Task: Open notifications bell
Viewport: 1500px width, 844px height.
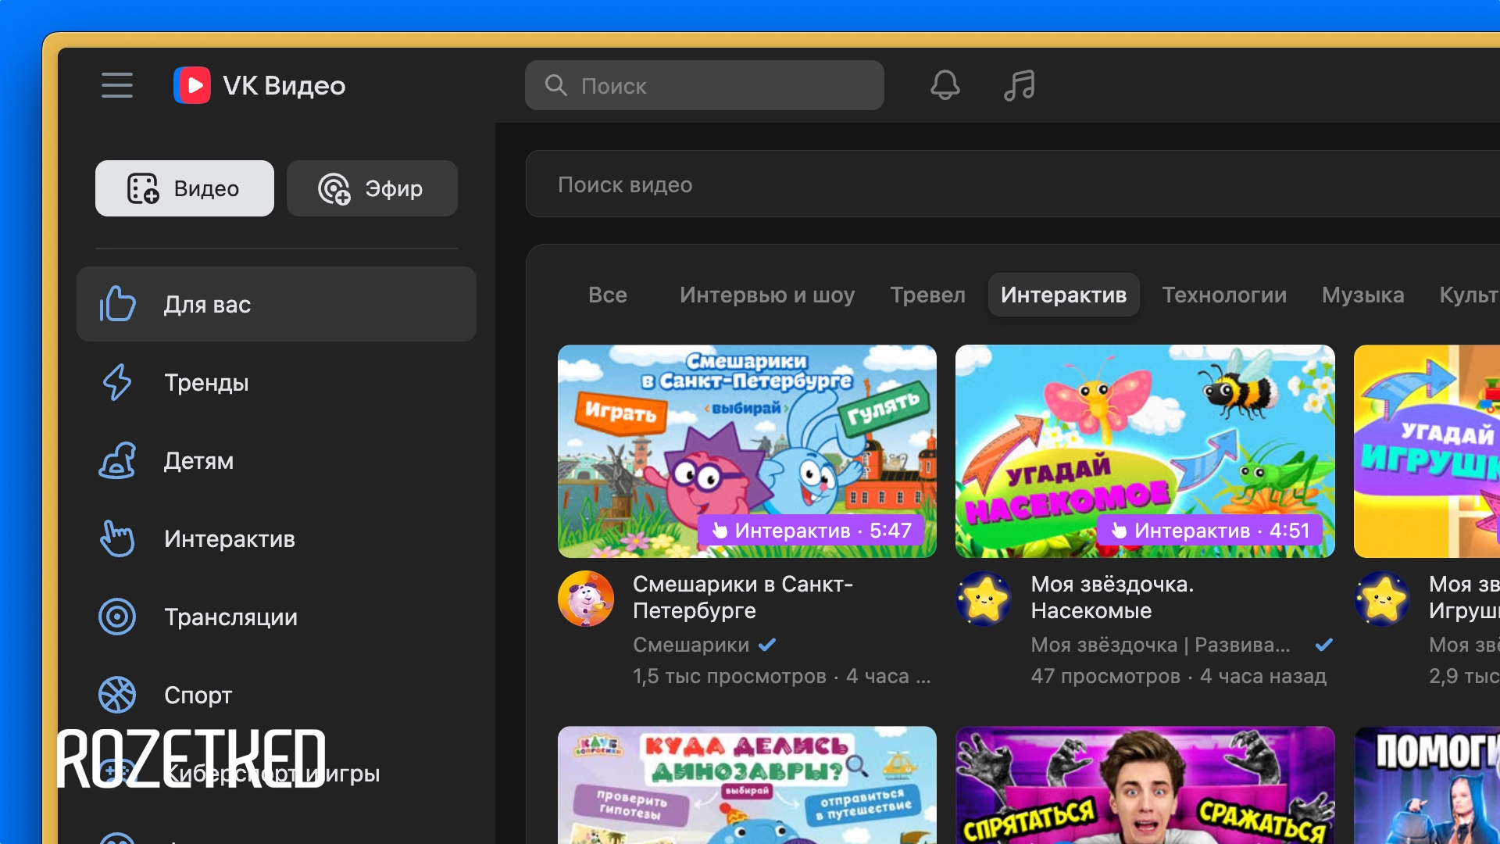Action: [945, 85]
